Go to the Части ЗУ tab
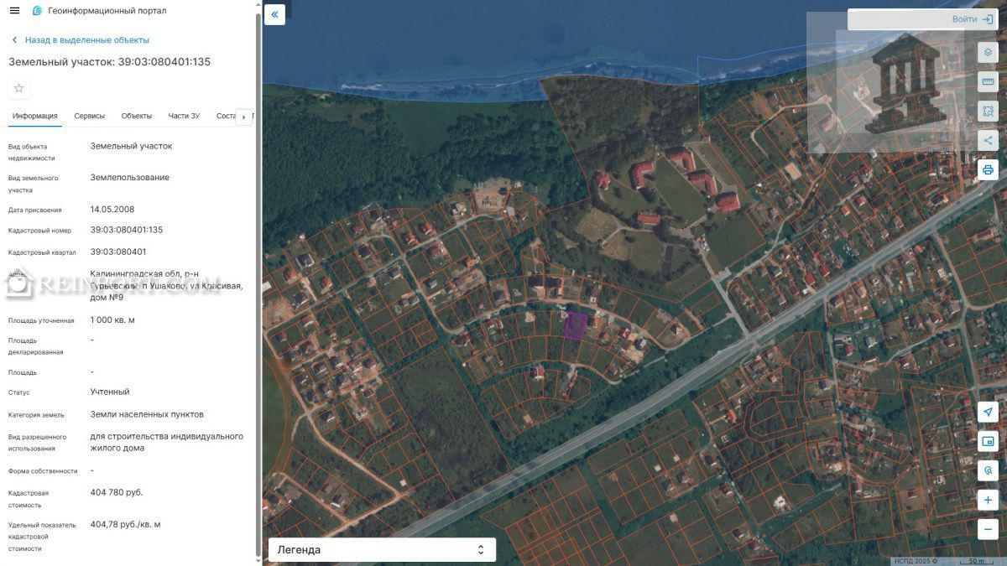The image size is (1007, 566). (x=184, y=117)
